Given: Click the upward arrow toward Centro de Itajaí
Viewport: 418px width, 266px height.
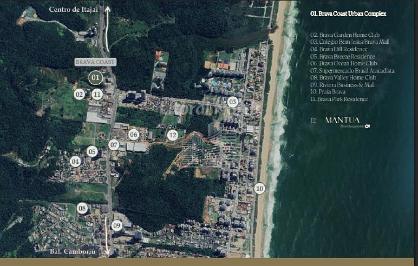Looking at the screenshot, I should click(x=108, y=28).
